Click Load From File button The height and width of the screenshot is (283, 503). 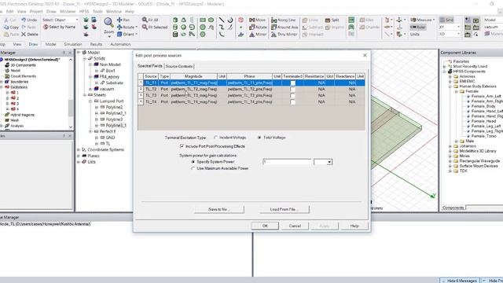[x=285, y=210]
